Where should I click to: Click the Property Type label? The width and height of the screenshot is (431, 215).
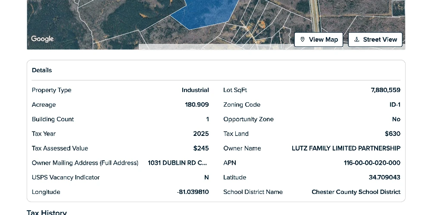click(x=51, y=90)
